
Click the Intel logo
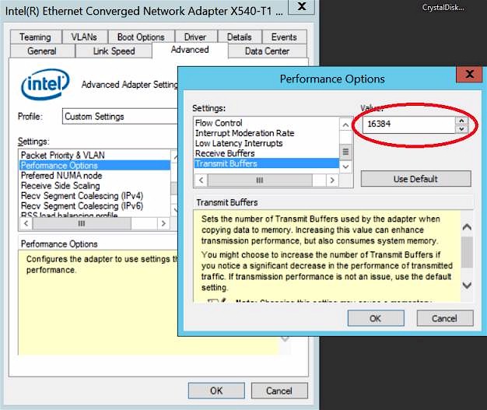point(45,84)
